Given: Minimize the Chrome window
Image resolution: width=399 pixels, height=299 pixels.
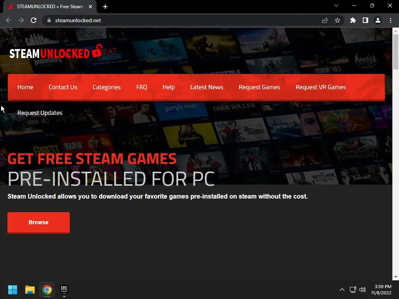Looking at the screenshot, I should pos(354,5).
